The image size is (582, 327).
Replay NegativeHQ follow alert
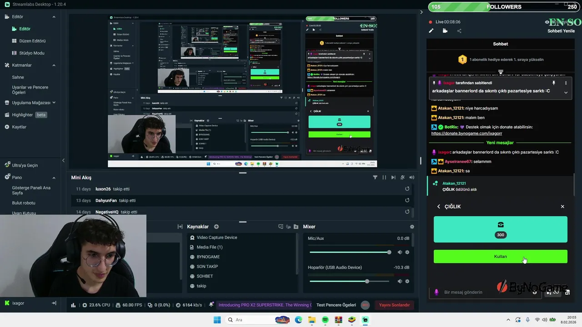[x=407, y=212]
